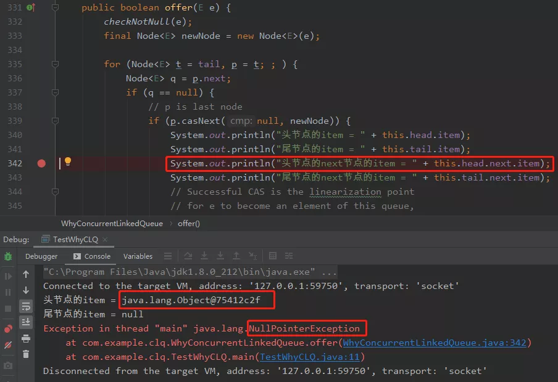
Task: Rerun TestWhyCLQ using the debug bug icon
Action: pyautogui.click(x=8, y=256)
